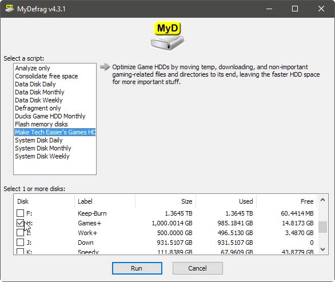This screenshot has width=335, height=282.
Task: Click the disk list scrollbar thumb
Action: point(322,227)
